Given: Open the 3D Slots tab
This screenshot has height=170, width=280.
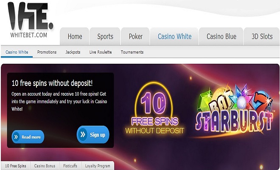Looking at the screenshot, I should click(x=262, y=37).
